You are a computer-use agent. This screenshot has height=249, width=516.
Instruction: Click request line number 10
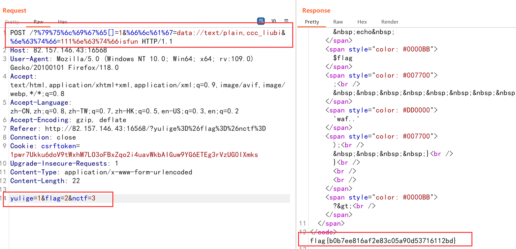coord(3,164)
